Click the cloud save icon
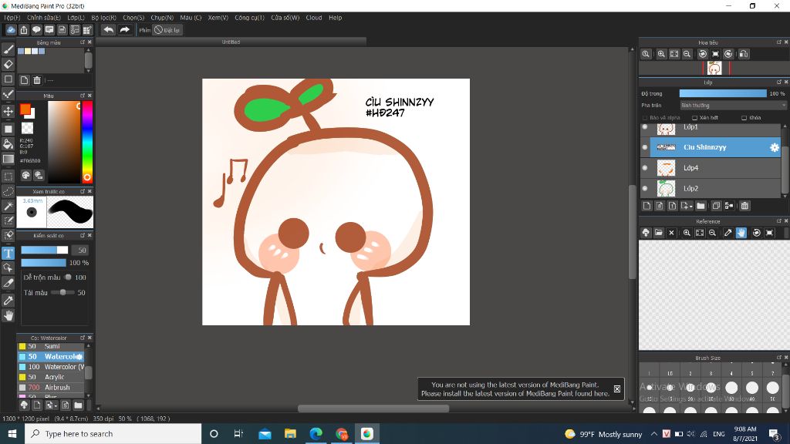 tap(11, 30)
